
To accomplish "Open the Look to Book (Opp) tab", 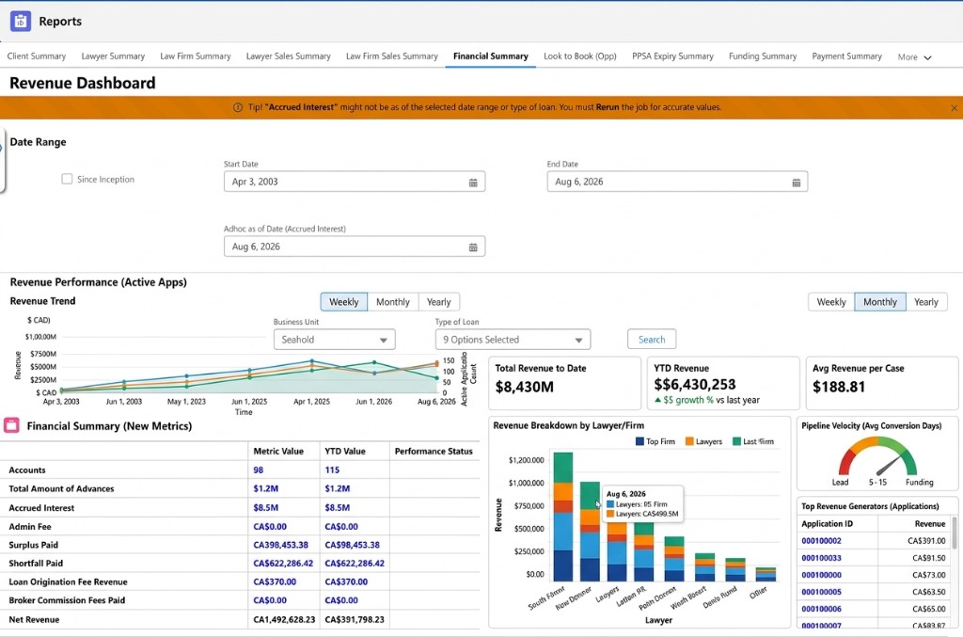I will 579,56.
